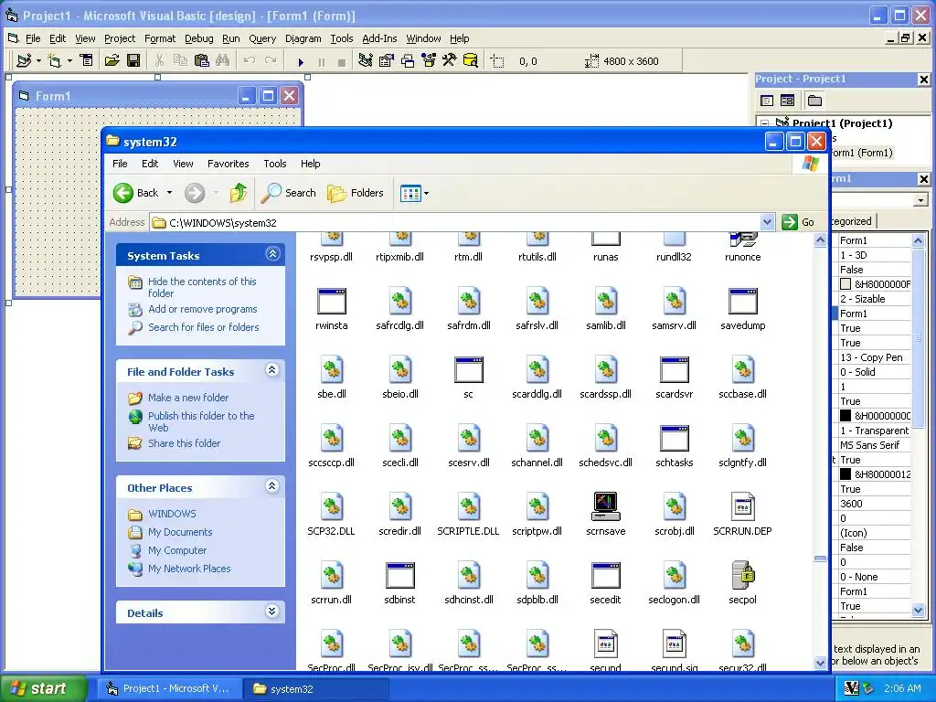Image resolution: width=936 pixels, height=702 pixels.
Task: Open dropdown arrow next to Add Project
Action: coord(38,61)
